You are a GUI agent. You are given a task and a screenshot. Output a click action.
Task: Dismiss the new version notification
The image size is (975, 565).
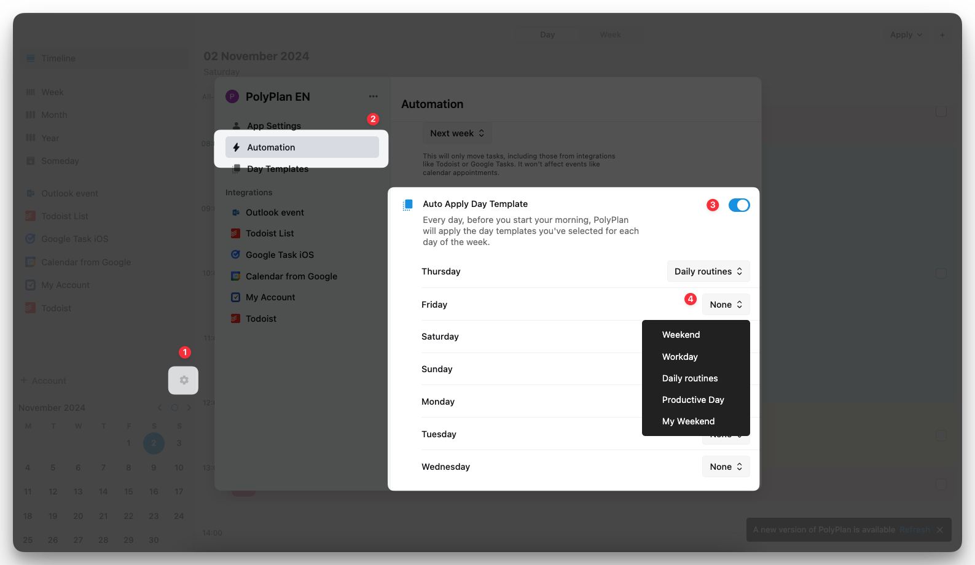(x=940, y=530)
